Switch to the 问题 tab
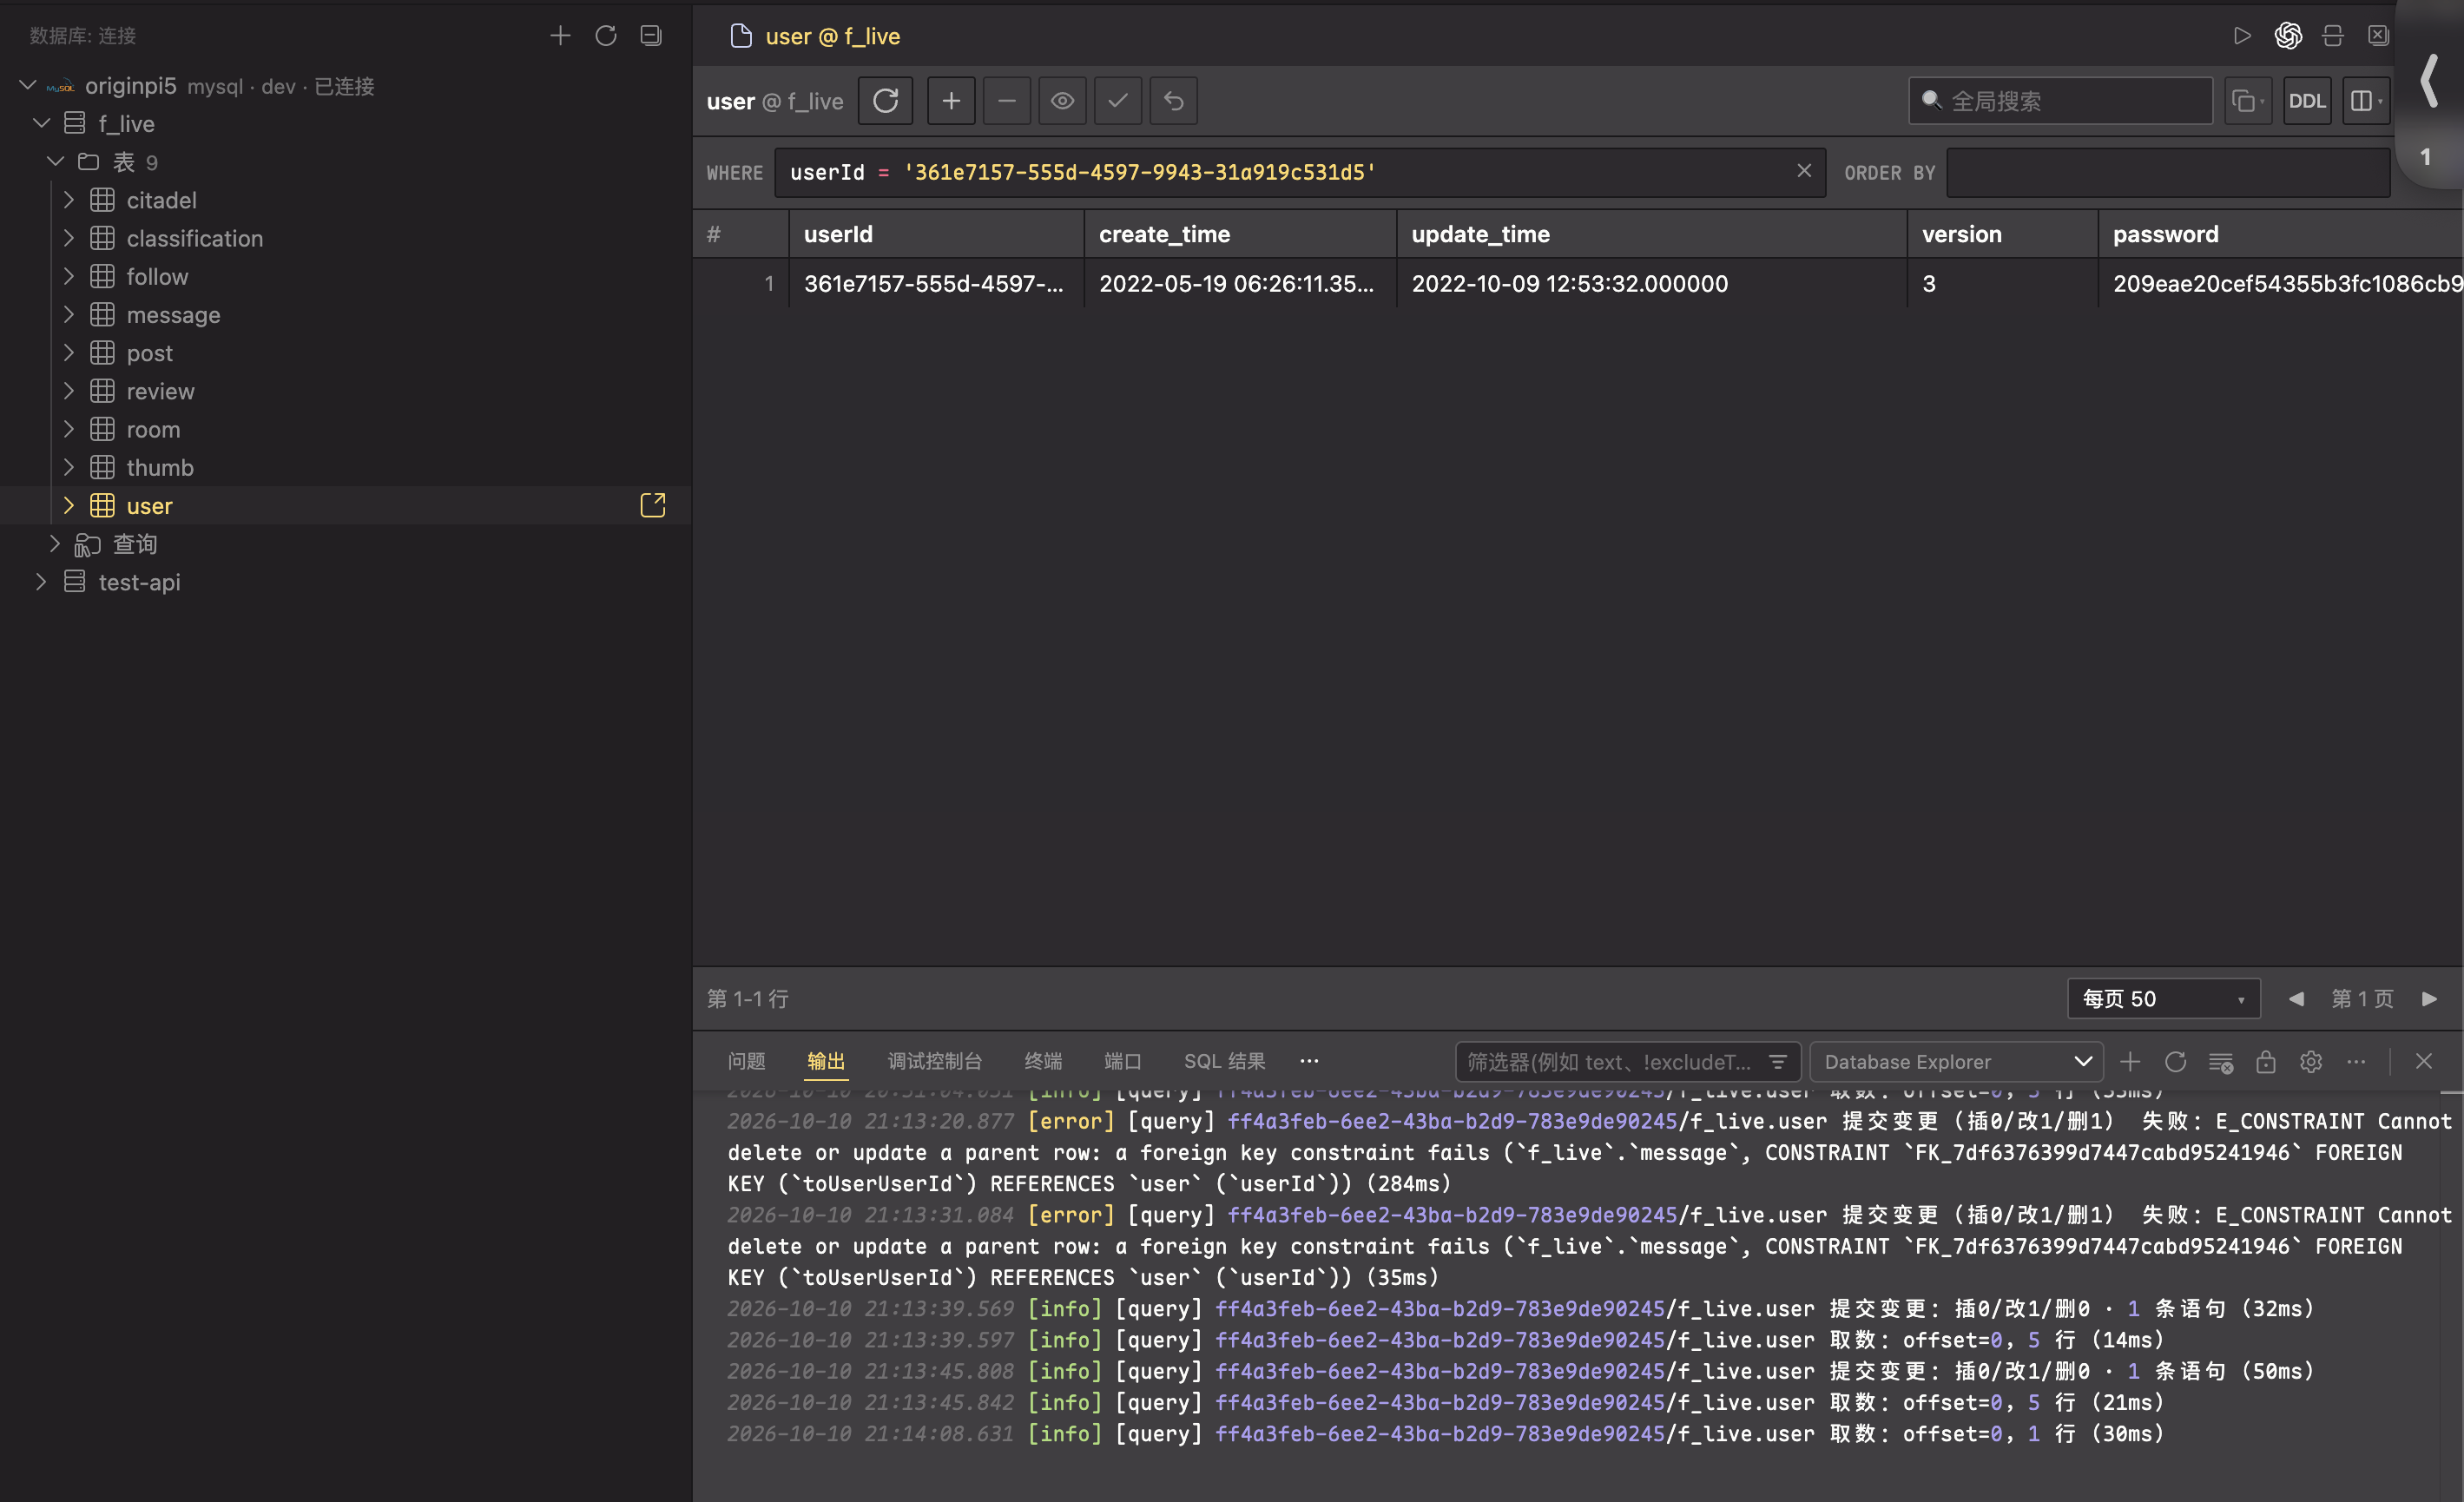The height and width of the screenshot is (1502, 2464). tap(746, 1061)
